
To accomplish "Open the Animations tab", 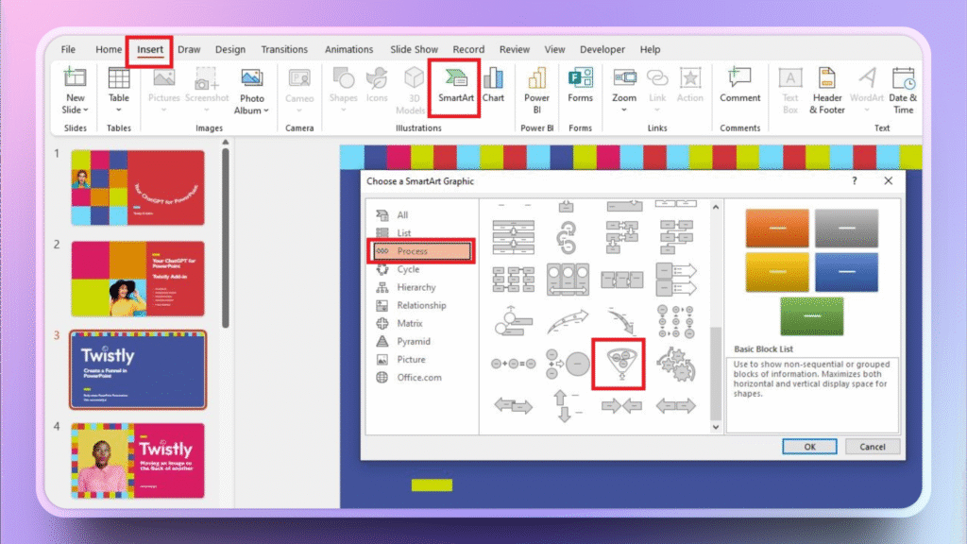I will pos(348,50).
